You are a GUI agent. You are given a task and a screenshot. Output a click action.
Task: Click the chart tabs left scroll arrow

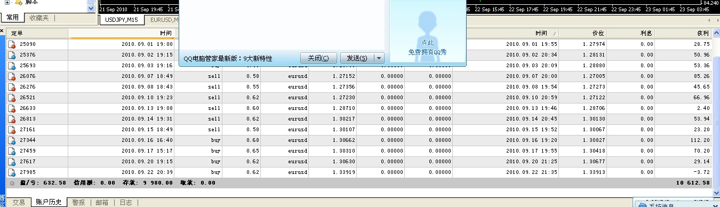[x=708, y=20]
